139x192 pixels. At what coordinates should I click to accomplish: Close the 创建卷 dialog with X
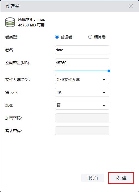pos(131,6)
